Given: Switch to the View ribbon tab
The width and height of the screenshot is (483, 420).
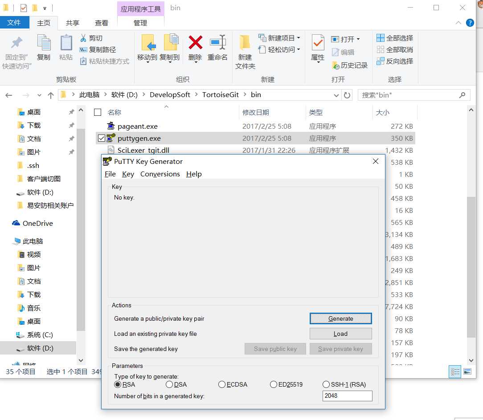Looking at the screenshot, I should 101,23.
